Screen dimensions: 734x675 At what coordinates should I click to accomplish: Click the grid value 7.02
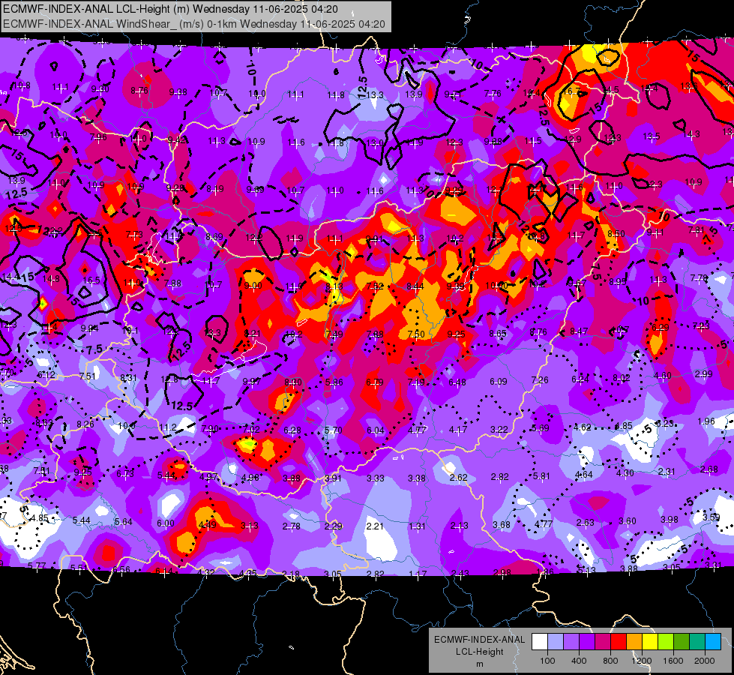pyautogui.click(x=251, y=429)
